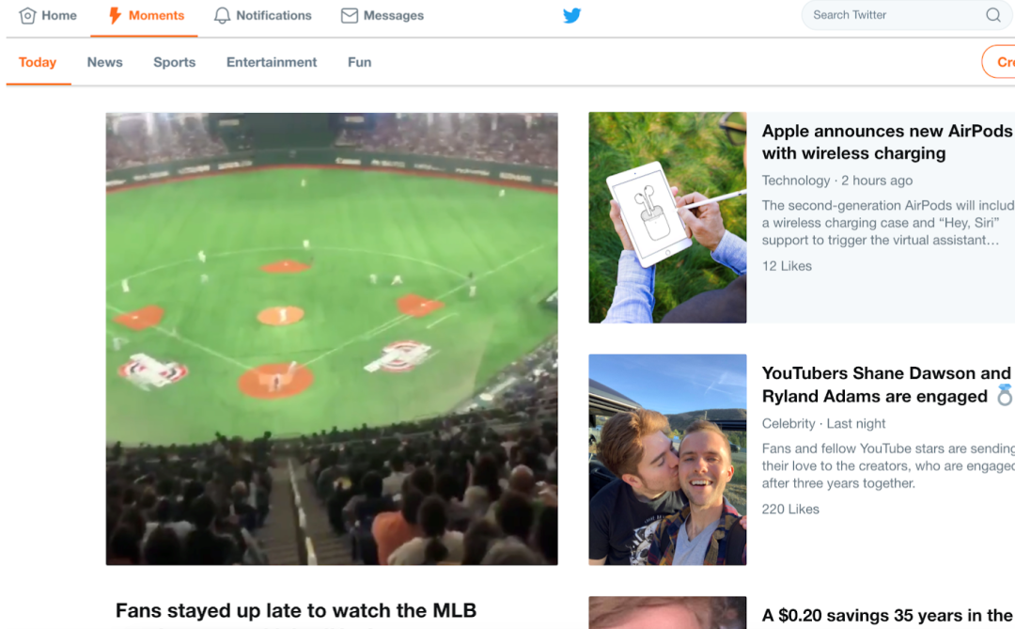Switch to the Today tab

pos(38,62)
